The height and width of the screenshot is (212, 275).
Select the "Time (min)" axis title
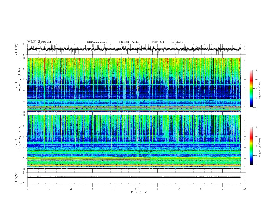click(x=139, y=192)
